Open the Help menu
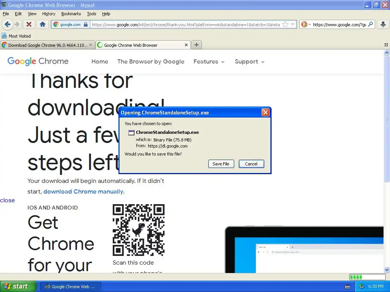The width and height of the screenshot is (390, 292). pos(106,14)
